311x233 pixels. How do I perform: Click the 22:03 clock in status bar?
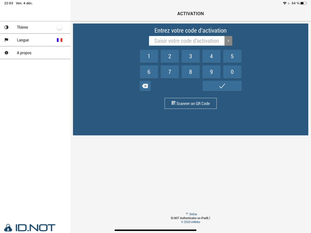pos(9,3)
